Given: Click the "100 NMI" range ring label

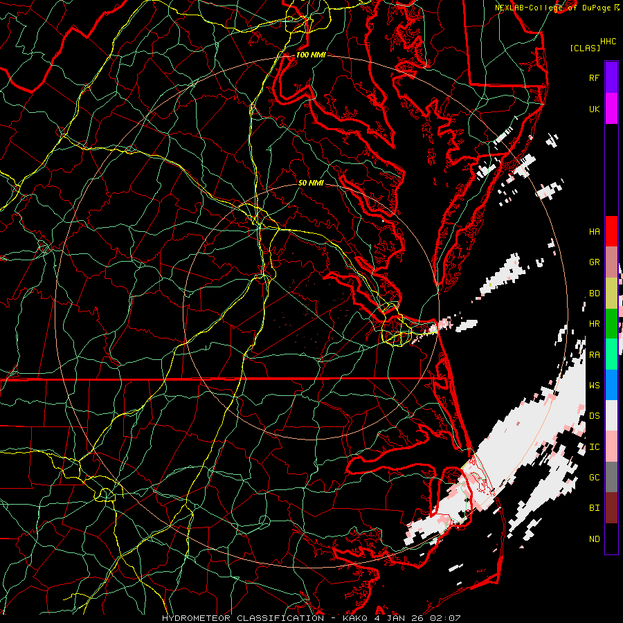Looking at the screenshot, I should click(x=311, y=55).
